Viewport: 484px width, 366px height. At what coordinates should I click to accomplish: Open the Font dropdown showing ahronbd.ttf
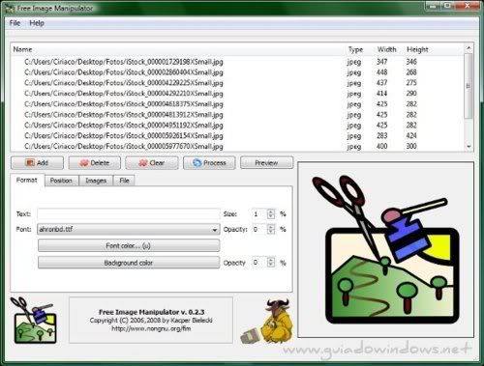point(129,229)
